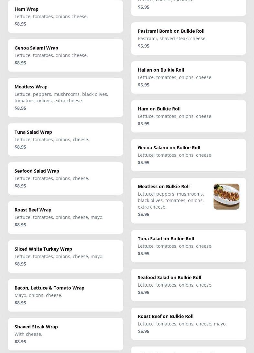
Task: Click the Meatless on Bulkie Roll title
Action: pyautogui.click(x=164, y=187)
